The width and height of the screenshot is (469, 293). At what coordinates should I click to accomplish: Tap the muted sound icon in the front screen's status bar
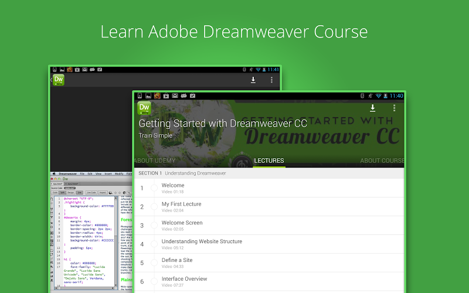pyautogui.click(x=371, y=96)
